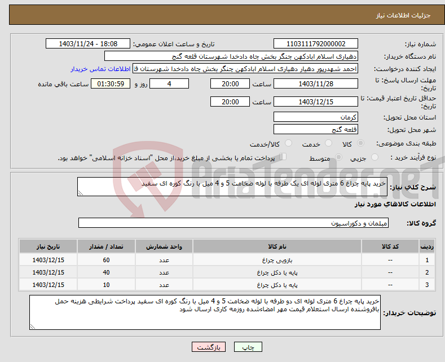The image size is (445, 362).
Task: Click the گروه کالا field مبلمان و دکوراسیون
Action: coord(233,223)
